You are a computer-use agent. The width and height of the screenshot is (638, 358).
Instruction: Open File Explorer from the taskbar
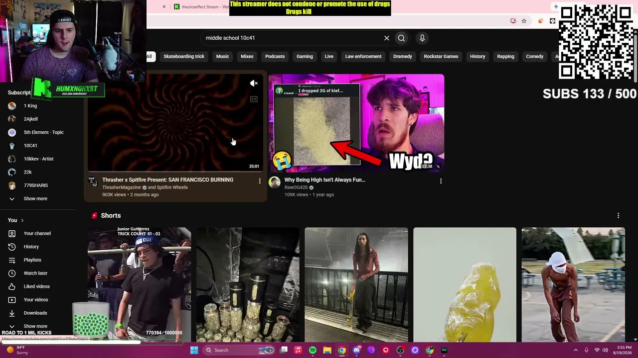point(327,350)
